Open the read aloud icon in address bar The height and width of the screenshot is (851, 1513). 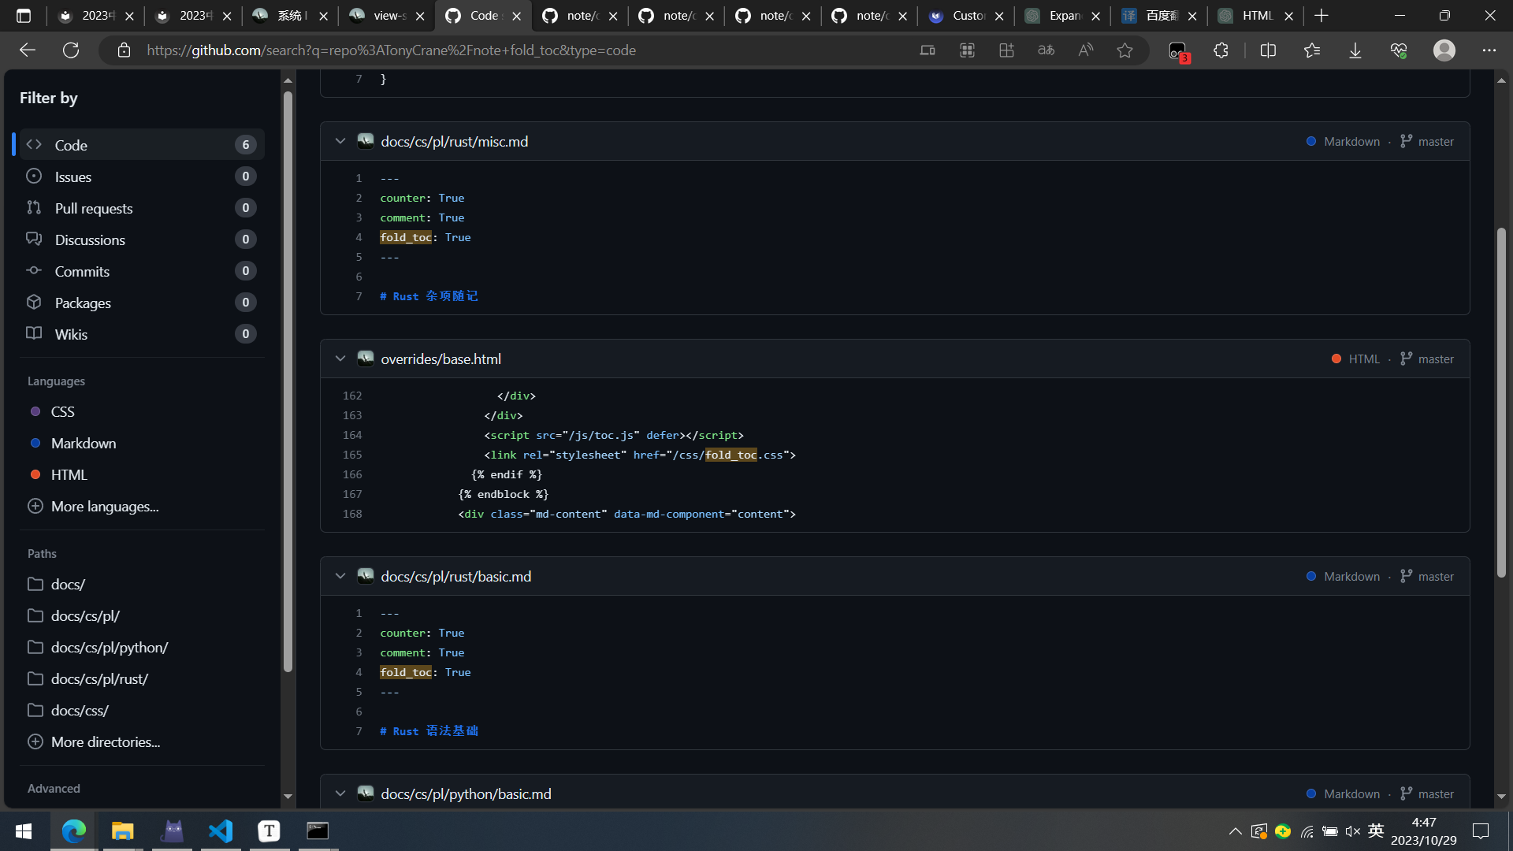(1085, 50)
